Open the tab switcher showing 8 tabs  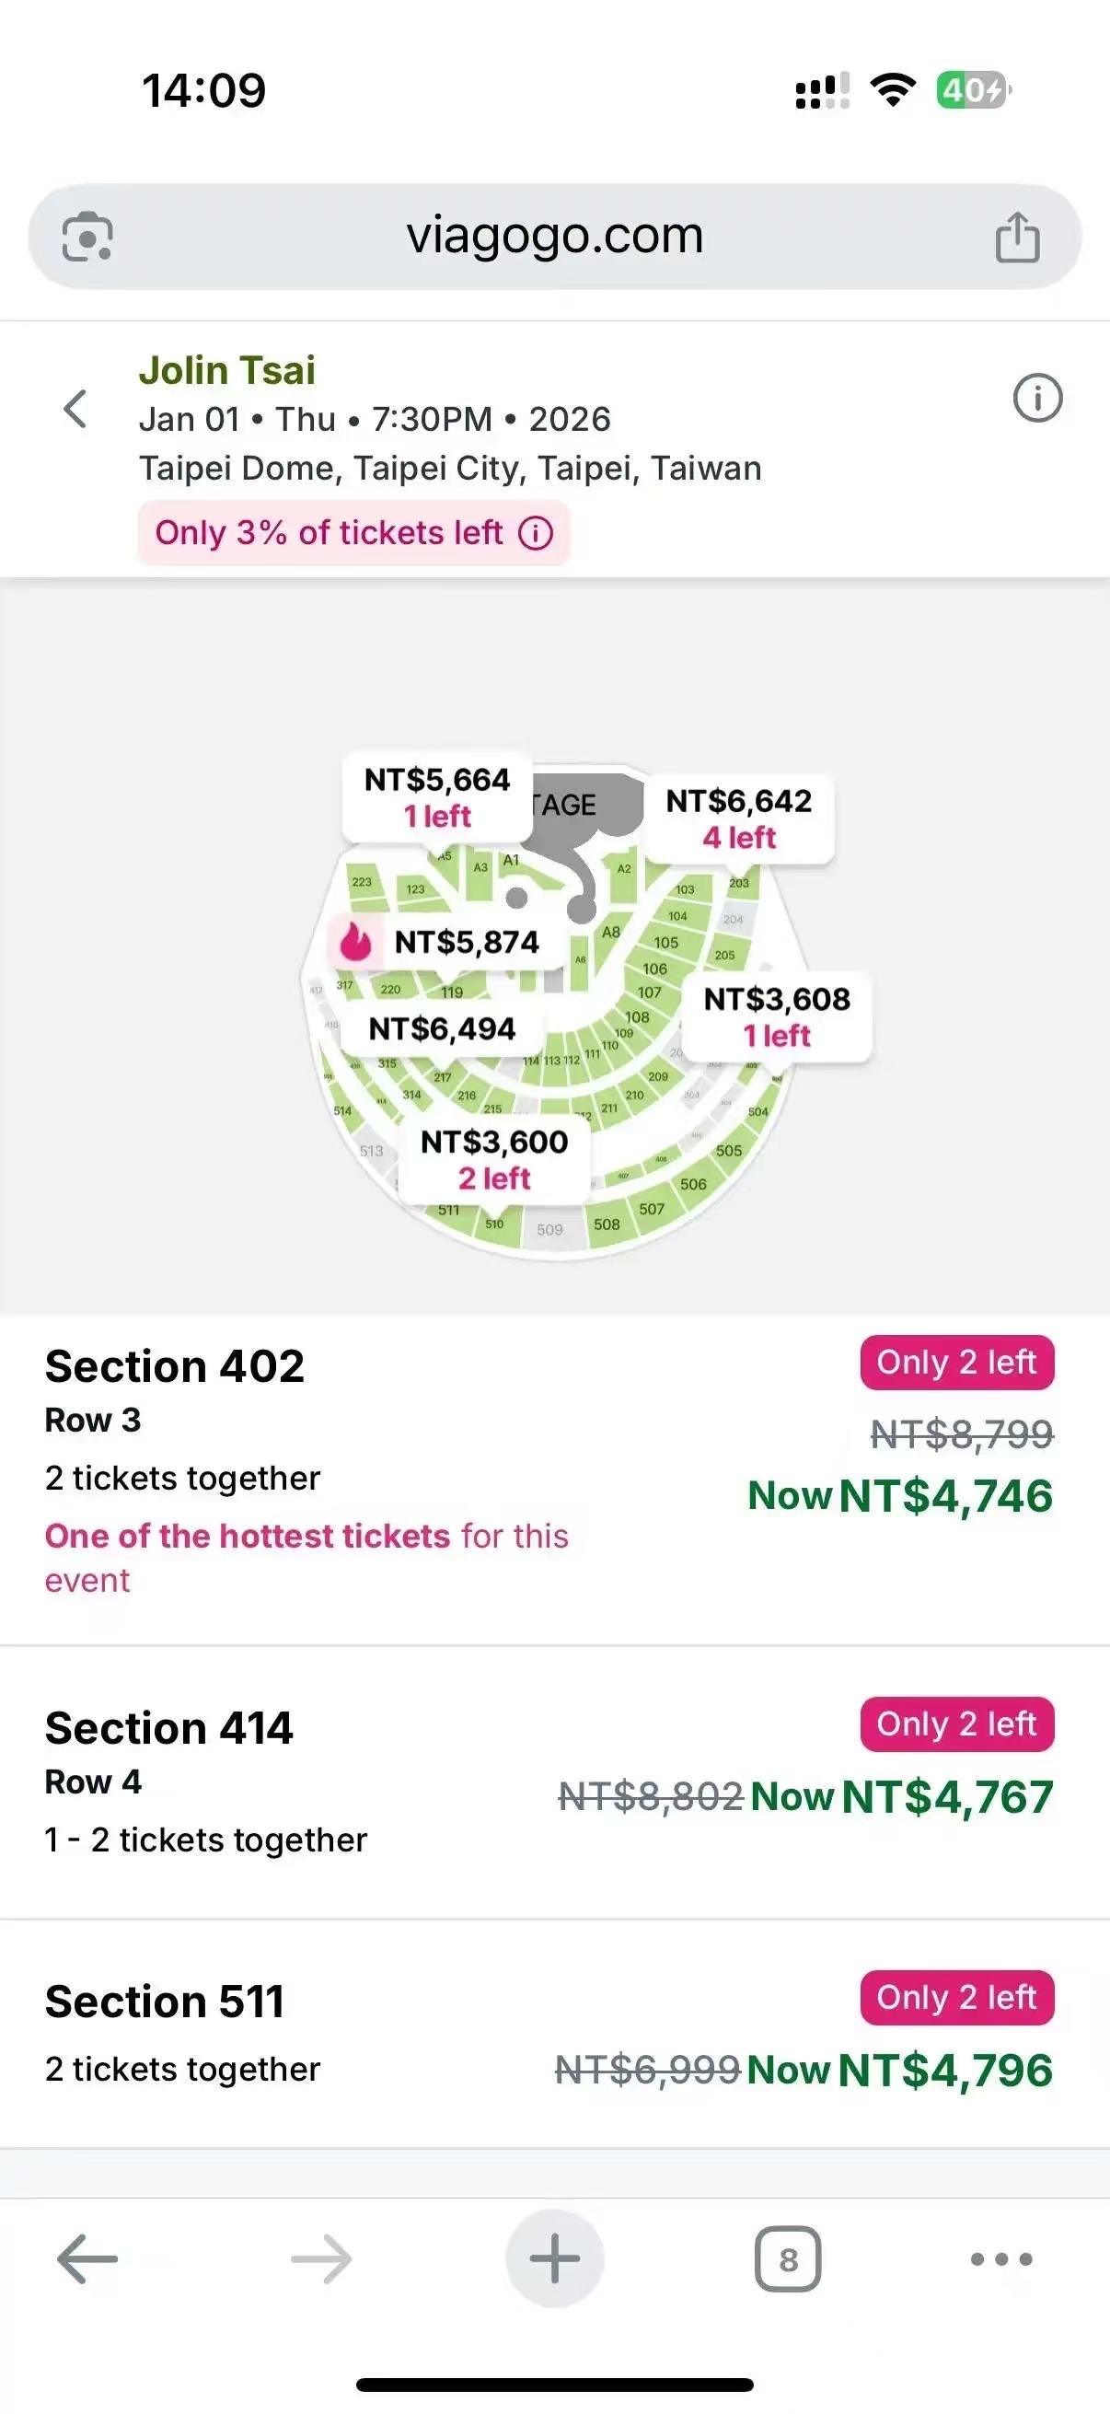point(788,2259)
